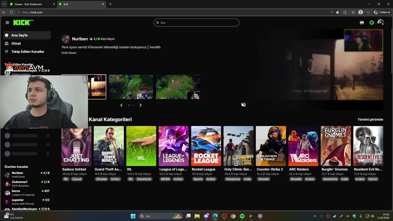This screenshot has width=393, height=221.
Task: Open the Kick hamburger sidebar menu
Action: (x=7, y=22)
